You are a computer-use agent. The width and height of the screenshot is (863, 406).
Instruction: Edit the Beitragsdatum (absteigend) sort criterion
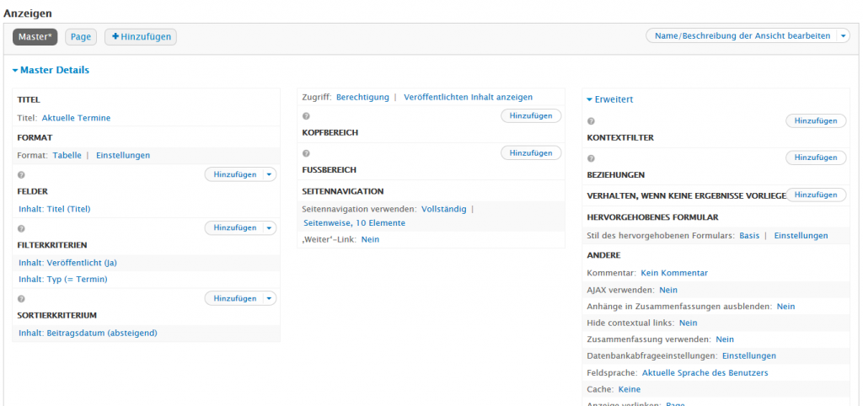click(88, 333)
